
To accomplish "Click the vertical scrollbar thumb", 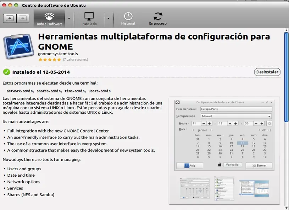I will 286,77.
